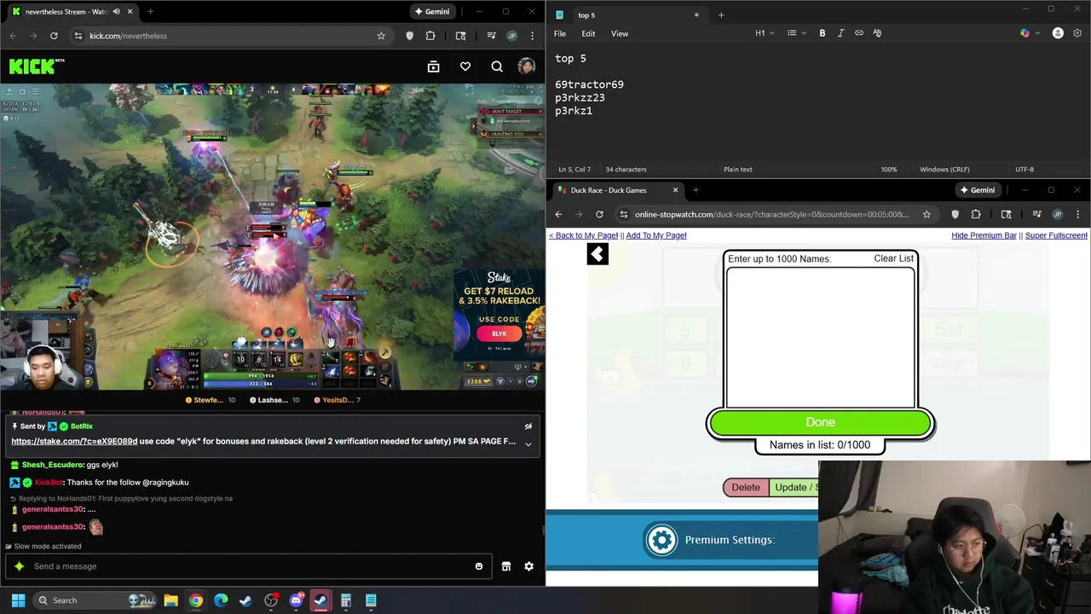This screenshot has height=614, width=1091.
Task: Click 'Windows (CRLF)' in status bar
Action: (944, 169)
